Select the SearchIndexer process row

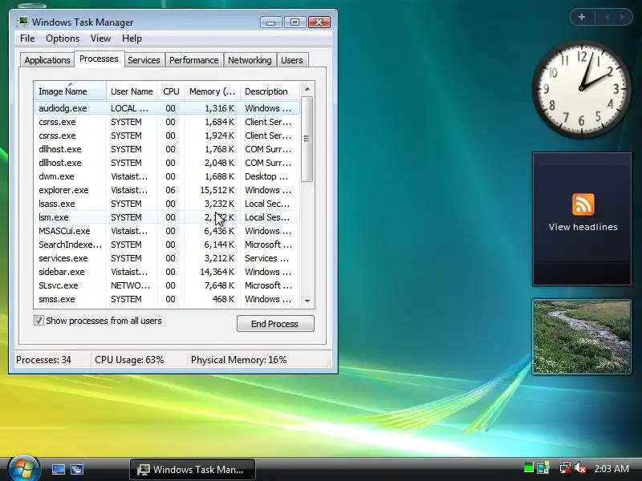167,245
